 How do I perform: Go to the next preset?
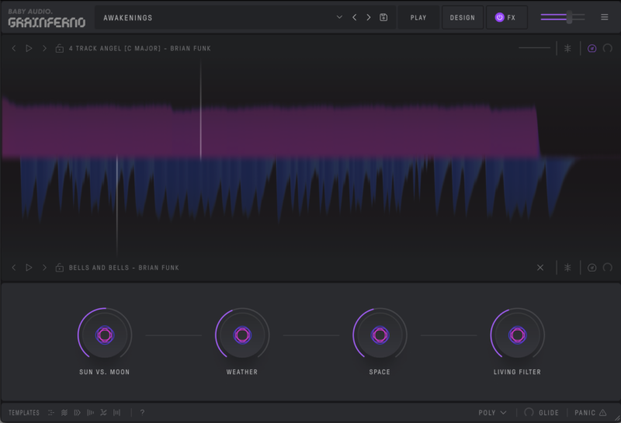click(369, 17)
